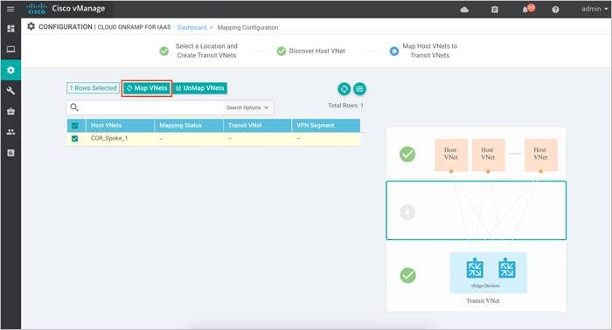Click the rightmost Host VNet box in diagram
612x330 pixels.
[x=540, y=155]
